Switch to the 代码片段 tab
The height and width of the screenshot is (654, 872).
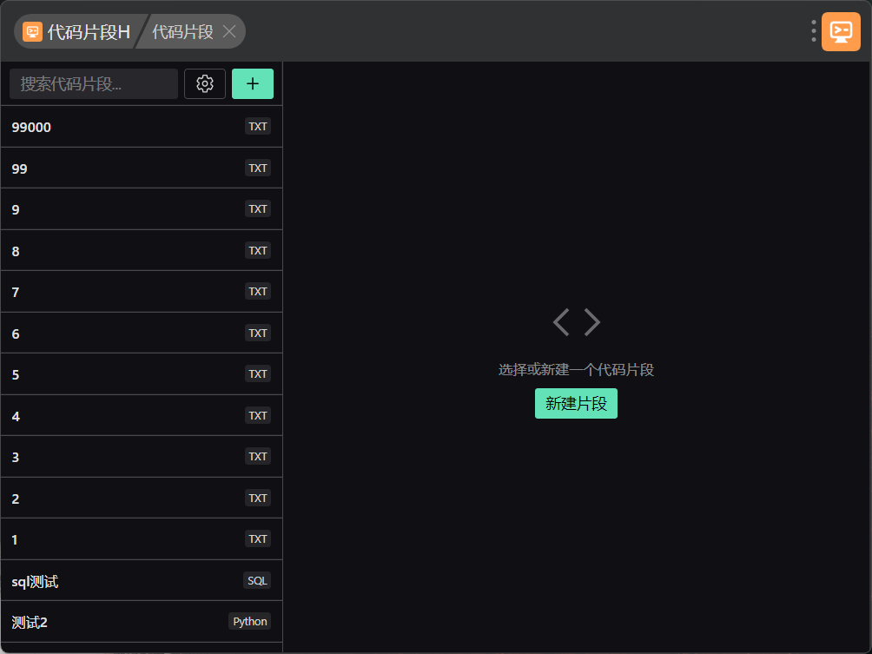pyautogui.click(x=183, y=31)
